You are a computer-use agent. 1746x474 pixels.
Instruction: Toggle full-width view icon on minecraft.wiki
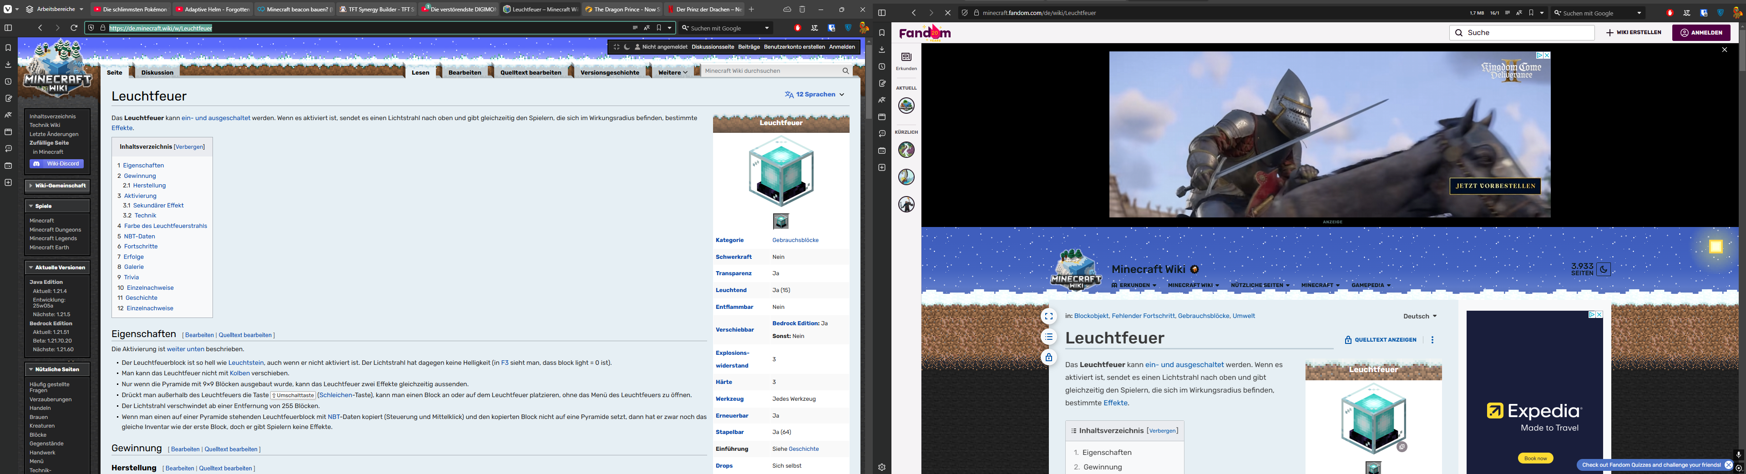616,47
